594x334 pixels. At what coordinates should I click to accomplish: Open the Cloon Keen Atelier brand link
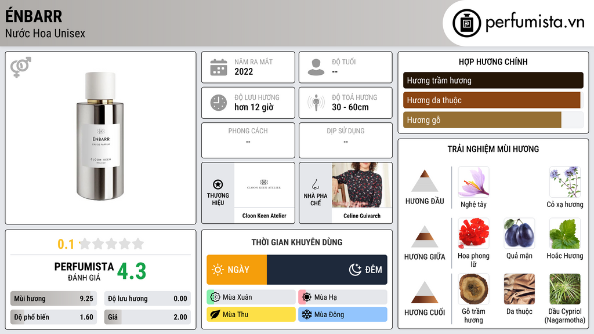[x=264, y=216]
